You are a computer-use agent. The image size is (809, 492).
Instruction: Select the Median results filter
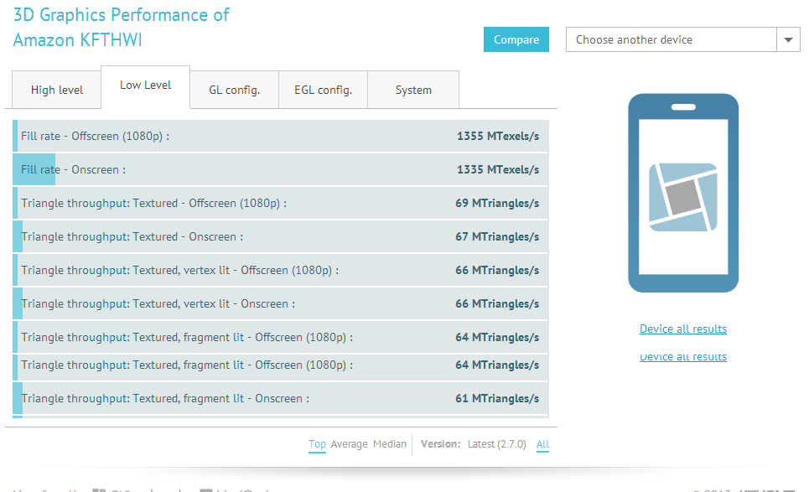click(x=390, y=444)
